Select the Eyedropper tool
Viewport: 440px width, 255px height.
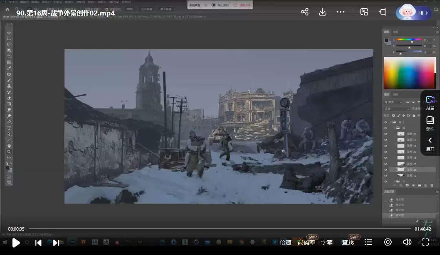pyautogui.click(x=9, y=68)
